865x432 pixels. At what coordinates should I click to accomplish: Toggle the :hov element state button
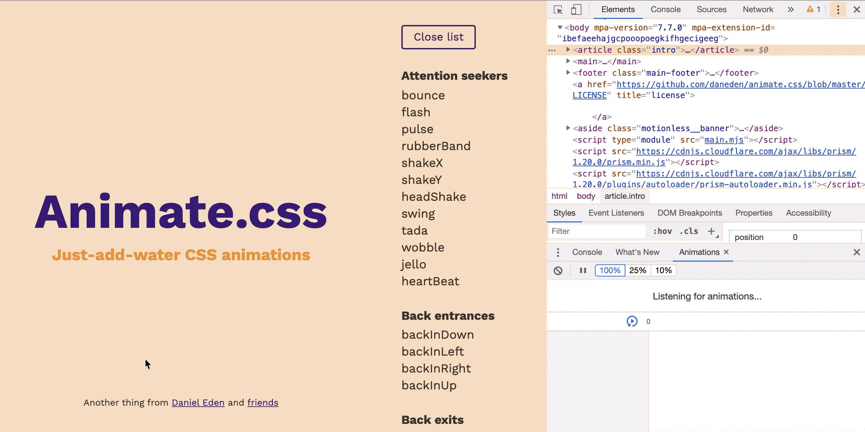[x=662, y=231]
